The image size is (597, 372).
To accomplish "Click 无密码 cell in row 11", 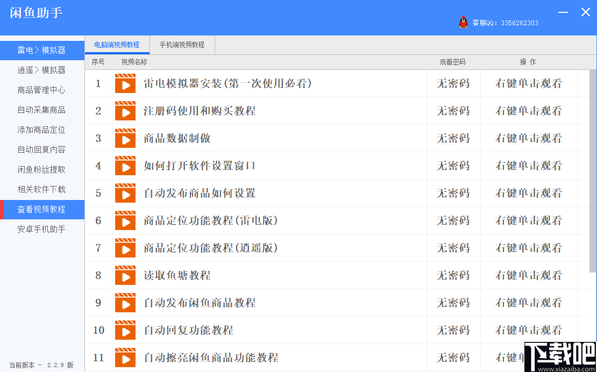I will 453,357.
